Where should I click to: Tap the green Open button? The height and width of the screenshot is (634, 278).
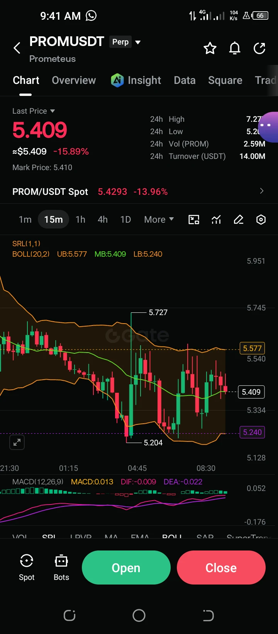(x=126, y=568)
